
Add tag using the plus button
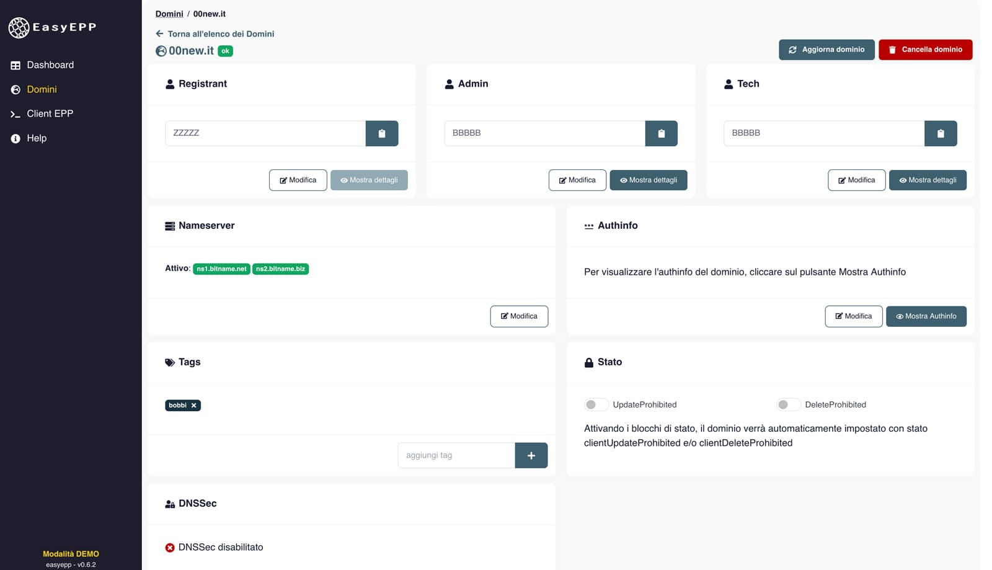(531, 455)
